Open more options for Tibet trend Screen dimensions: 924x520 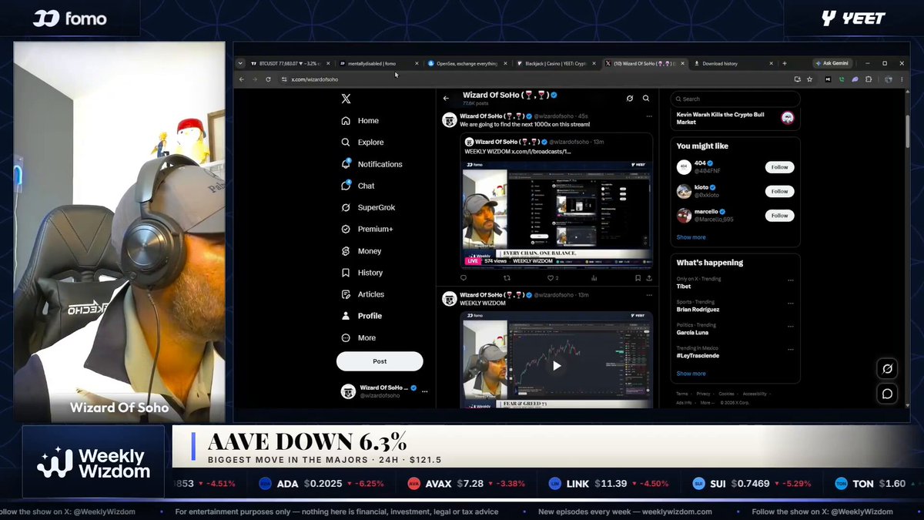790,280
